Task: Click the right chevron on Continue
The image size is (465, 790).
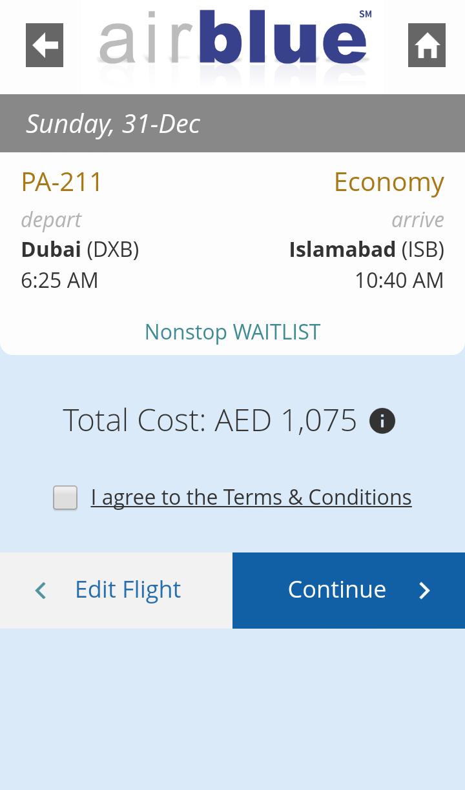Action: (424, 590)
